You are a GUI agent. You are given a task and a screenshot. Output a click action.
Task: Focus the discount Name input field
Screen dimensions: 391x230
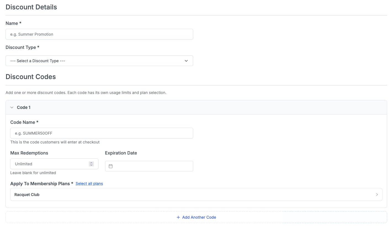pos(99,34)
